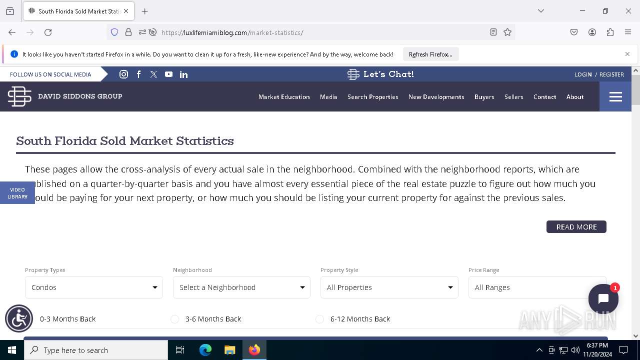Click the Refresh Firefox button
The image size is (640, 360).
tap(430, 54)
